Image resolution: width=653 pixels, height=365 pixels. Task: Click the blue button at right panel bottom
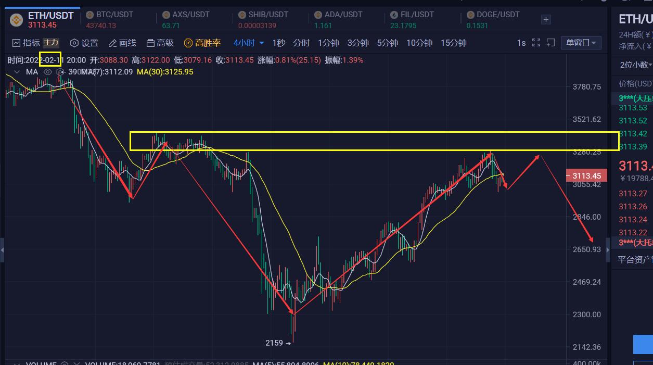[643, 345]
